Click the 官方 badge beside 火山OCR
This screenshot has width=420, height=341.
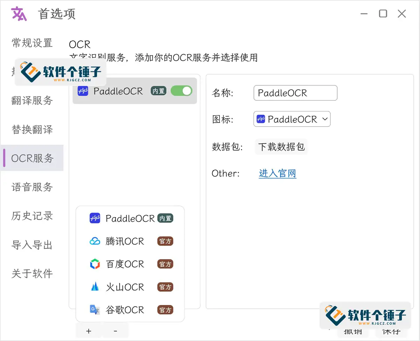tap(165, 287)
